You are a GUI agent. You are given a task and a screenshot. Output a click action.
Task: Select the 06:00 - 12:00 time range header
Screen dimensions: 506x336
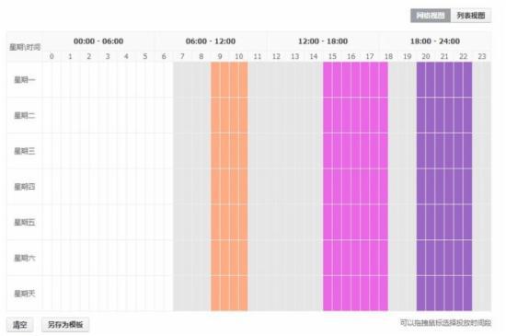click(211, 41)
